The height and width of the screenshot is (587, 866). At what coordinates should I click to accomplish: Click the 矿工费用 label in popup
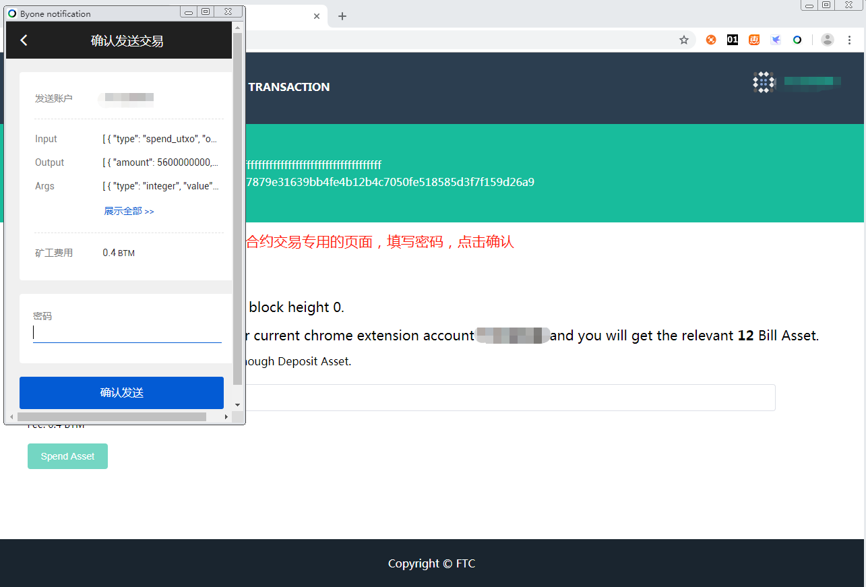[x=54, y=253]
